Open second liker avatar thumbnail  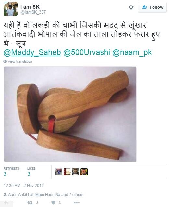[x=67, y=172]
